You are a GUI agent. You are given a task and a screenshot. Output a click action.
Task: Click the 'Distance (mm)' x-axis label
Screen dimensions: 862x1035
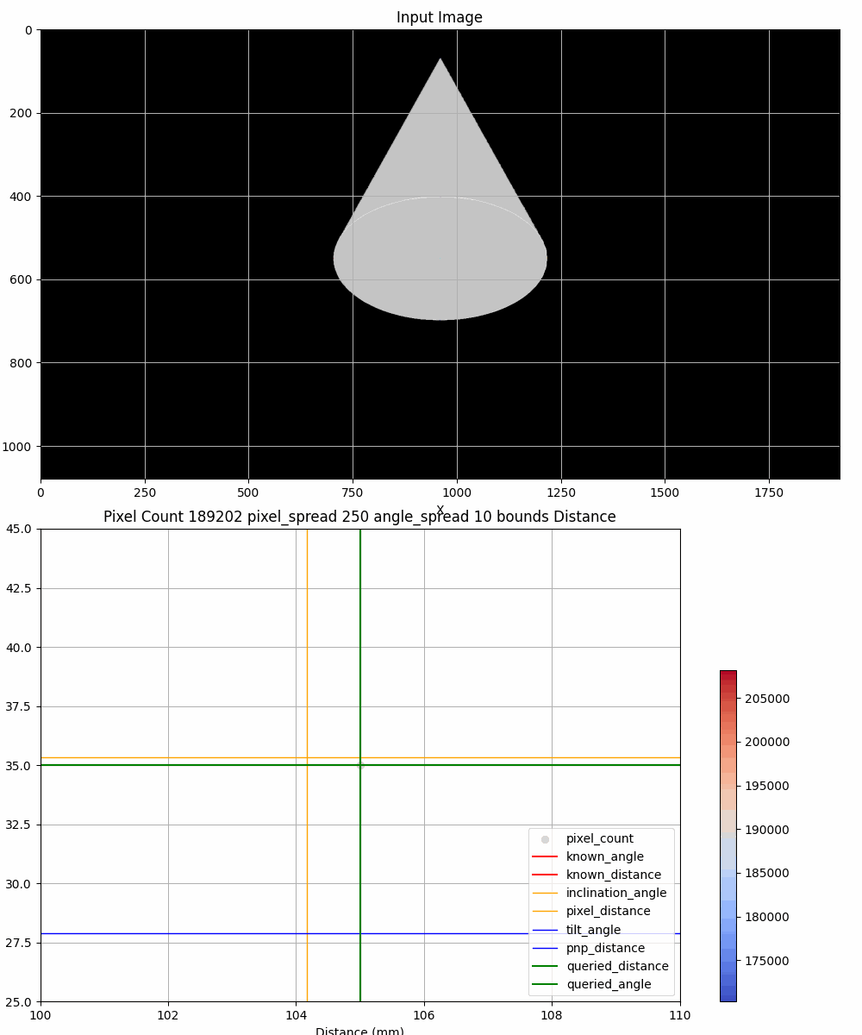[x=359, y=1032]
